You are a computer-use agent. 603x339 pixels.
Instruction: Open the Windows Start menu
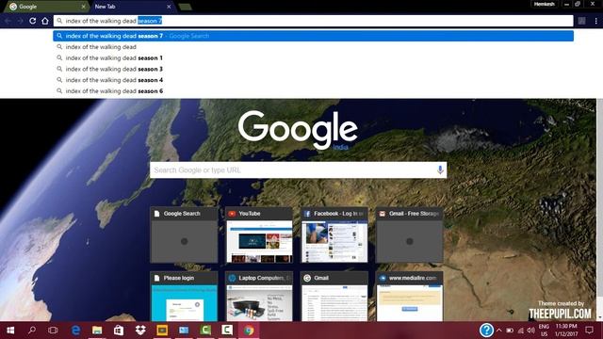(10, 331)
